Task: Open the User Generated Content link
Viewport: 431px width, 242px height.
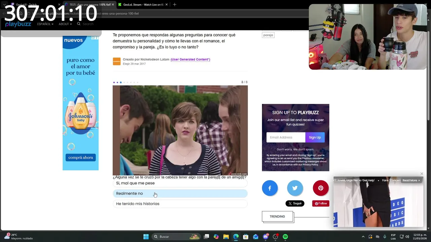Action: tap(190, 59)
